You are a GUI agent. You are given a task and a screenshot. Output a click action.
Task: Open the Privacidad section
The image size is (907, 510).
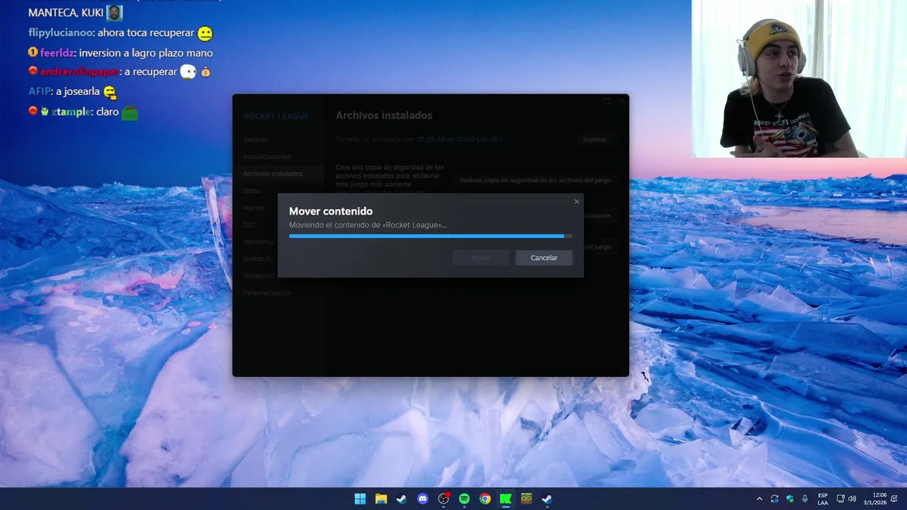click(259, 276)
